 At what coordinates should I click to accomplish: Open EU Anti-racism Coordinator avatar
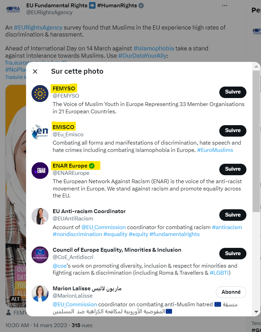(x=40, y=216)
